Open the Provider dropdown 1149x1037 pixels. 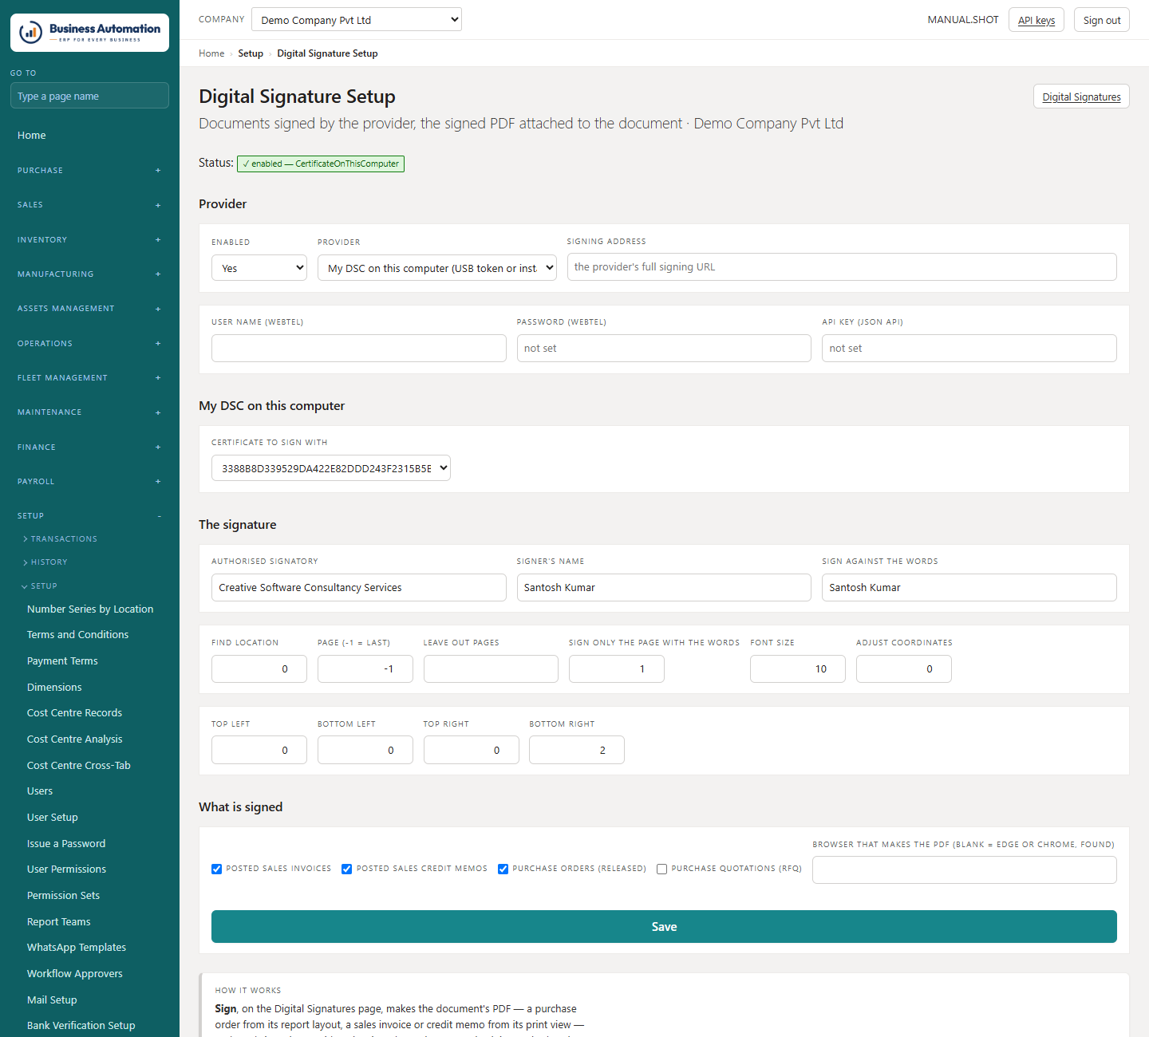(436, 268)
